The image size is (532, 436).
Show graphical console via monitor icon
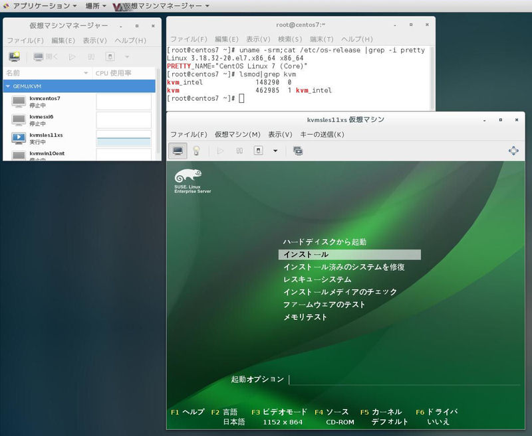click(178, 151)
